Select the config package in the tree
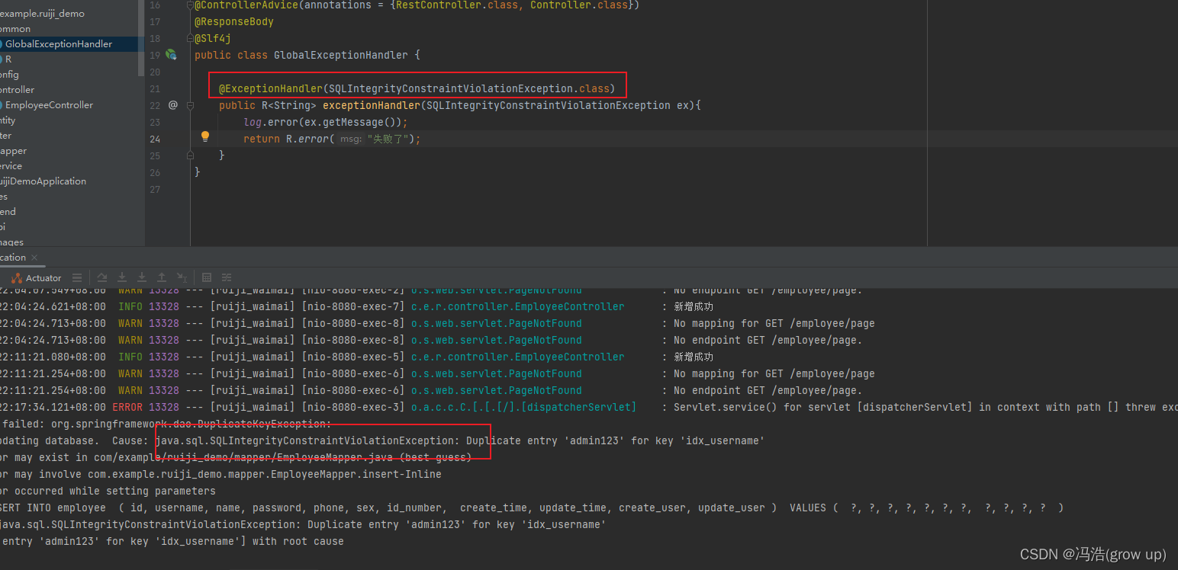The width and height of the screenshot is (1178, 570). pos(9,75)
